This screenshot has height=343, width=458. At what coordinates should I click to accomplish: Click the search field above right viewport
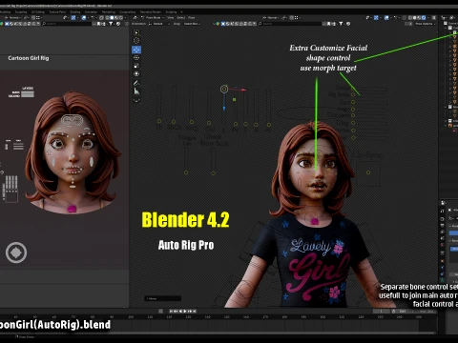(x=289, y=24)
